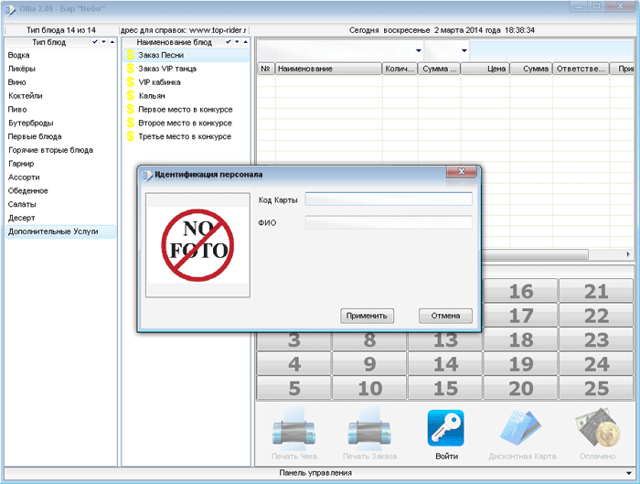Screen dimensions: 640x484
Task: Expand the Панель управления dropdown
Action: click(x=631, y=473)
